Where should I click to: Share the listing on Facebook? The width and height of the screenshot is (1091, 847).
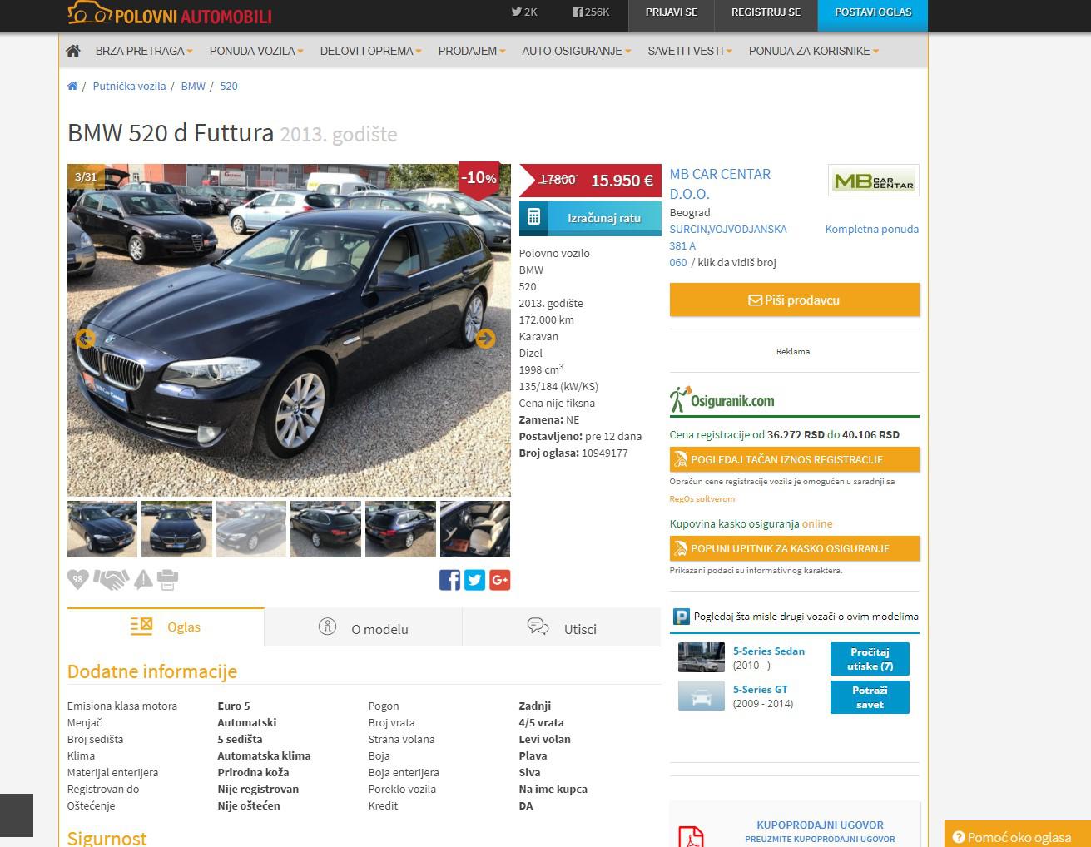click(449, 580)
